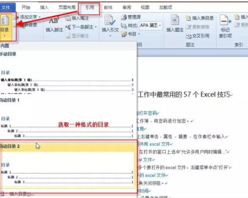
Task: Click the document title 工作中最常用的 57 个 Excel 技巧
Action: [184, 94]
